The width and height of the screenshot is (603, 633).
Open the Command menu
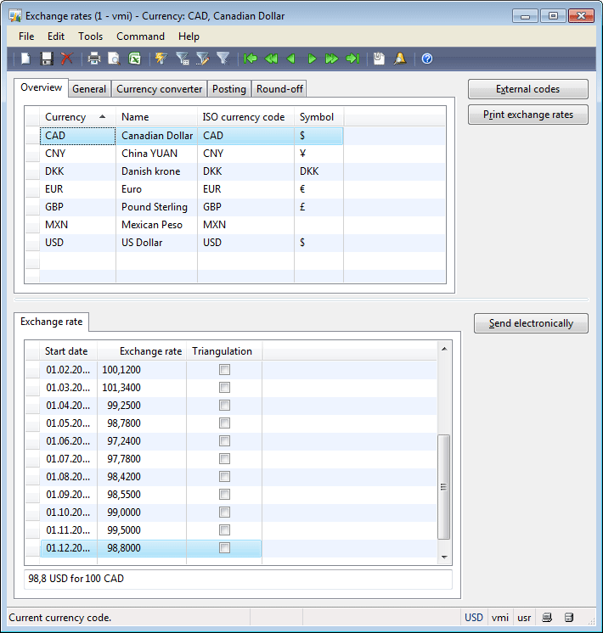140,36
